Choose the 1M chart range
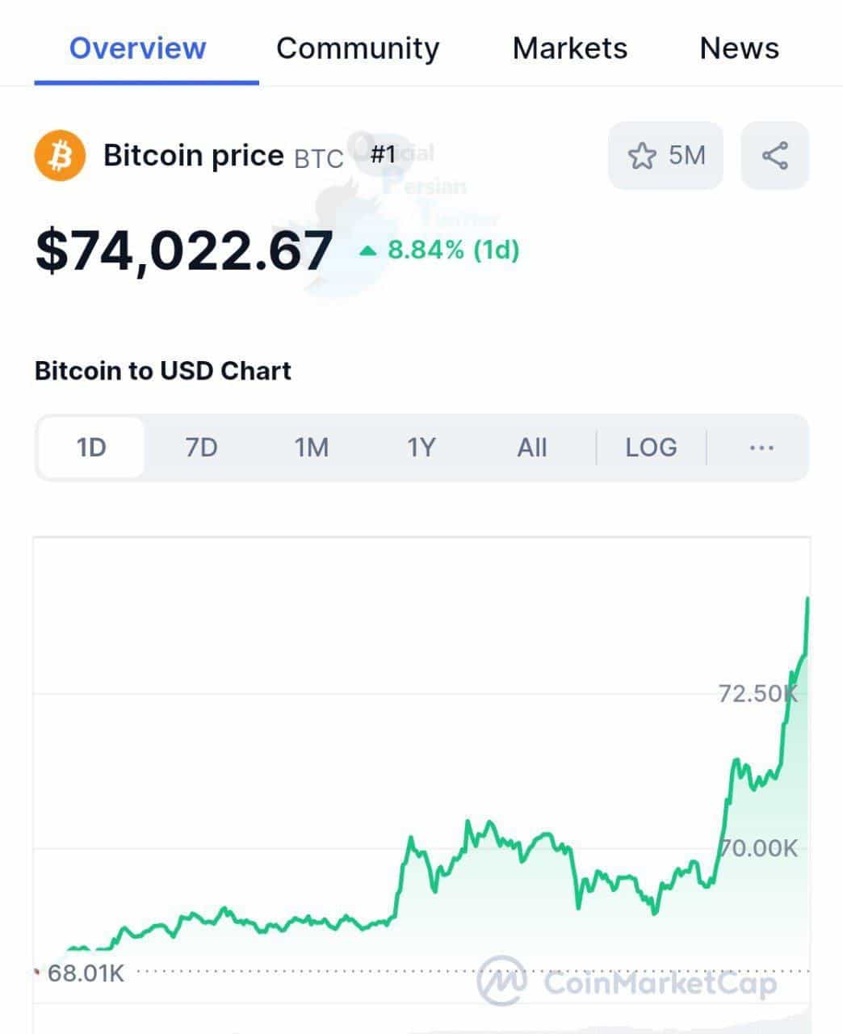The image size is (843, 1034). 311,448
